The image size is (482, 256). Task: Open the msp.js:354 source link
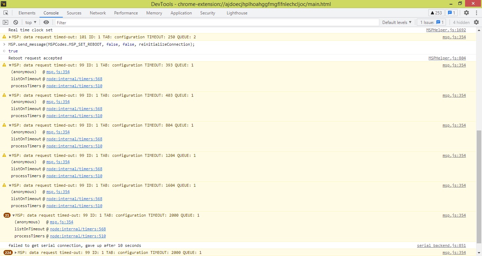pyautogui.click(x=454, y=37)
